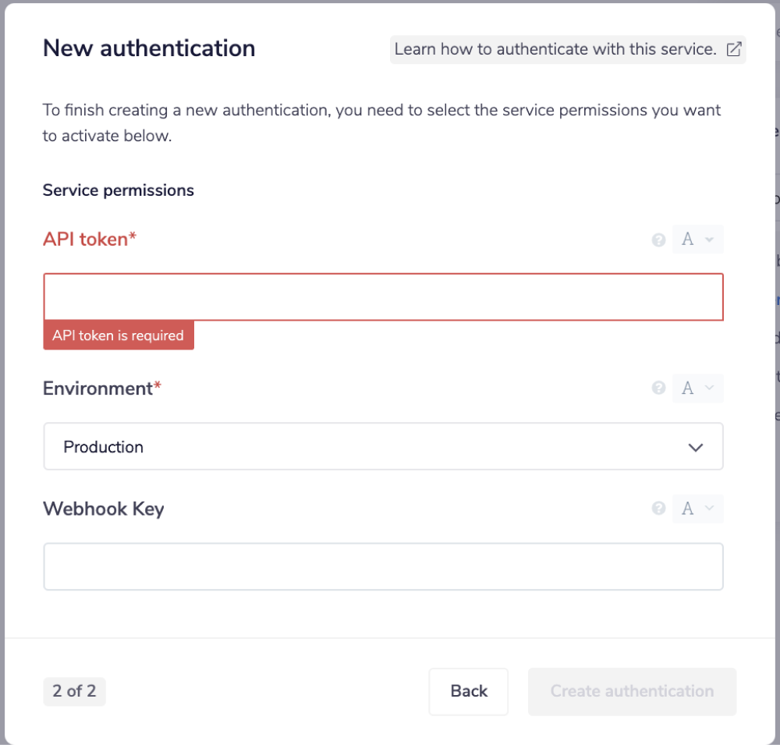The image size is (780, 745).
Task: Open the Environment "A" type selector
Action: [697, 388]
